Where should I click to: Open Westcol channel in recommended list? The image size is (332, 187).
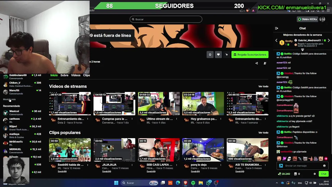click(x=22, y=113)
